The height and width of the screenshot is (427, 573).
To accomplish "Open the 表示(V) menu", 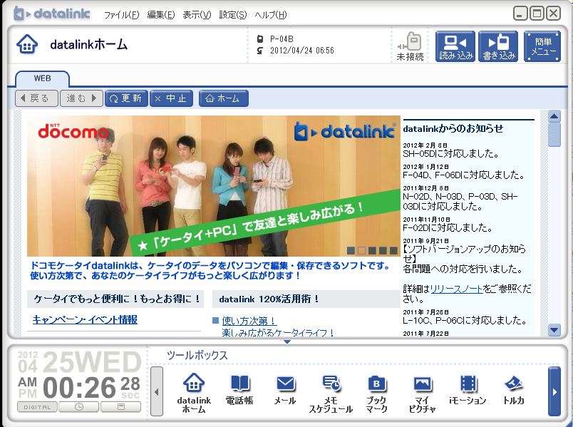I will pos(197,15).
